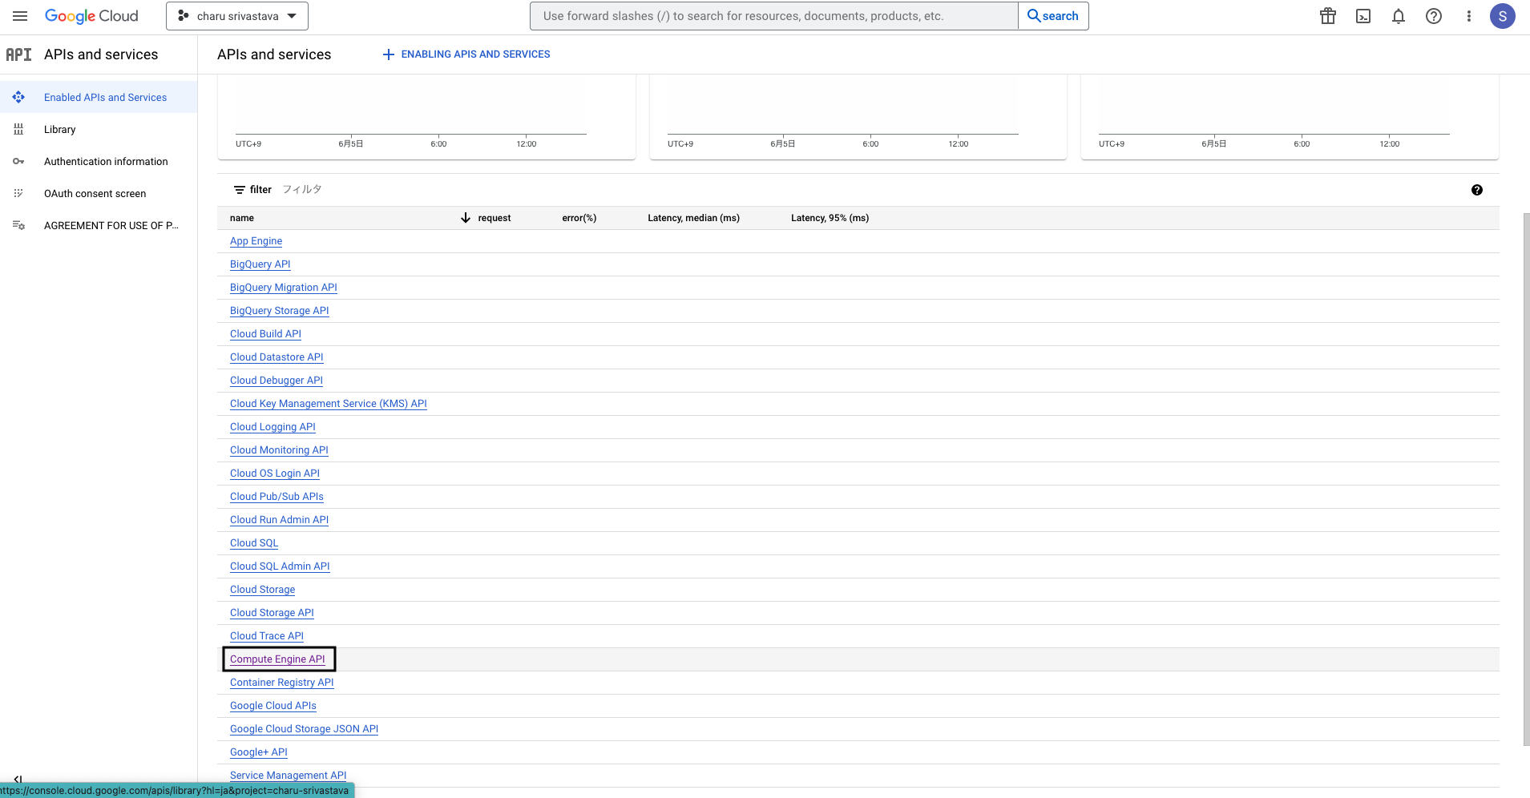The height and width of the screenshot is (798, 1530).
Task: Open the Compute Engine API link
Action: (x=278, y=659)
